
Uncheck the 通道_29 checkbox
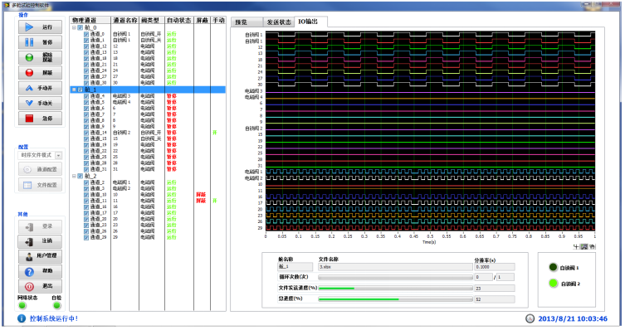pyautogui.click(x=86, y=237)
